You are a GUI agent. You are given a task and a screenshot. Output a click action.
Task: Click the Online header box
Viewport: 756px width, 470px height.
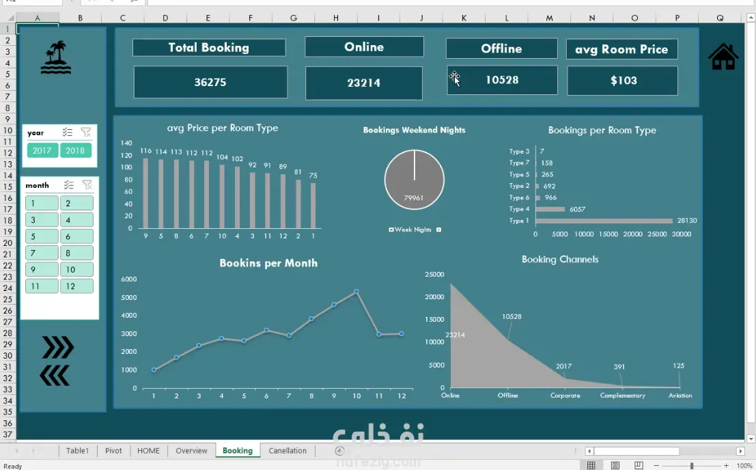(x=364, y=46)
